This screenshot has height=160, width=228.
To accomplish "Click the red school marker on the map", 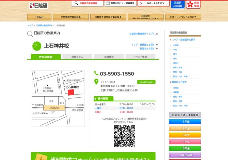I will tap(71, 92).
